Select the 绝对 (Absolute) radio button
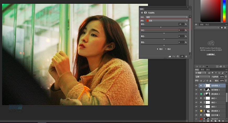The height and width of the screenshot is (123, 228). (166, 49)
